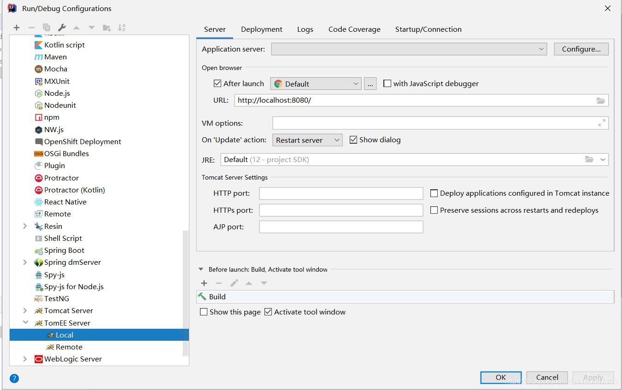Viewport: 622px width, 390px height.
Task: Browse for URL with folder icon
Action: (601, 100)
